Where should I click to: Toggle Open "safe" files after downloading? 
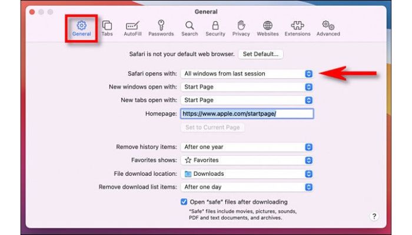pos(184,202)
